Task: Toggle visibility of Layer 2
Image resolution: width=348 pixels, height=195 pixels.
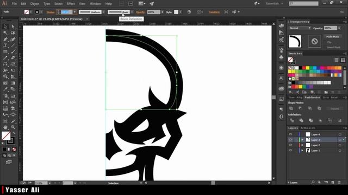Action: [x=290, y=145]
